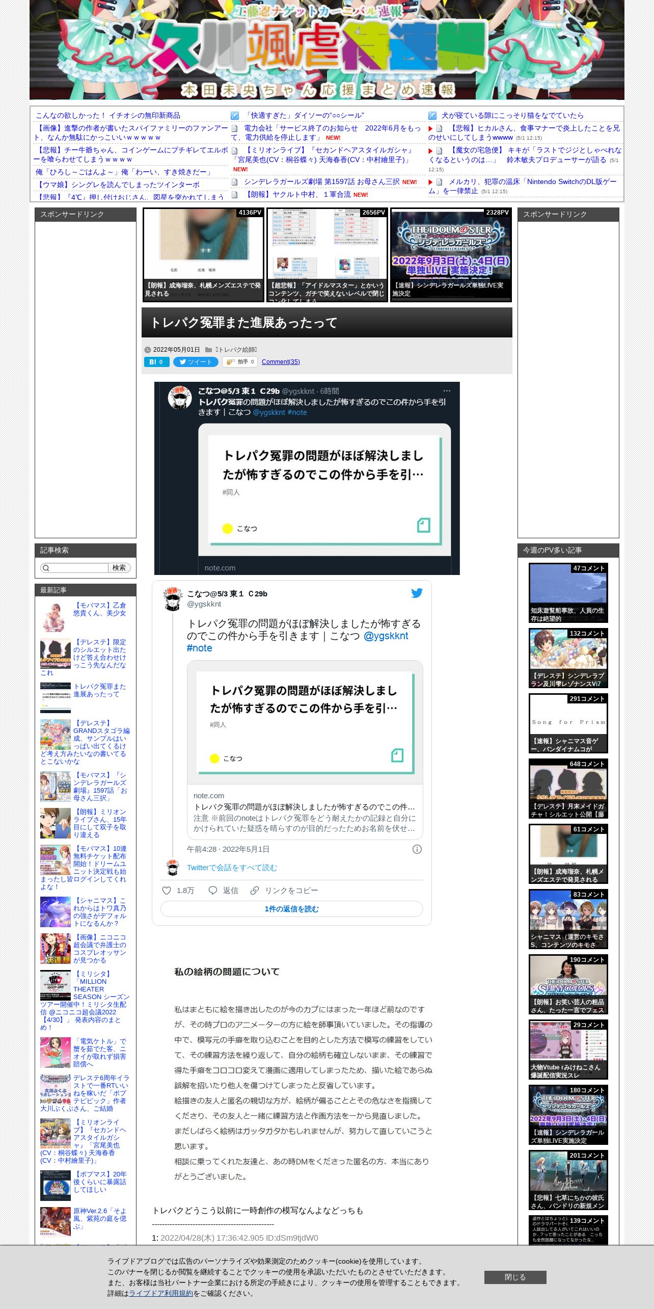Click article title トレパク冤罪また進展あったって
The height and width of the screenshot is (1309, 654).
[x=244, y=323]
